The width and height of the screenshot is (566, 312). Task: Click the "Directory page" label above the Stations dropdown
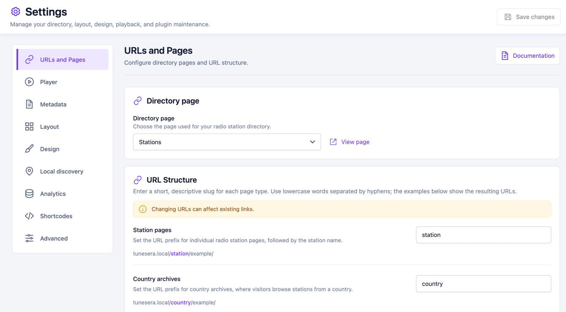[154, 118]
